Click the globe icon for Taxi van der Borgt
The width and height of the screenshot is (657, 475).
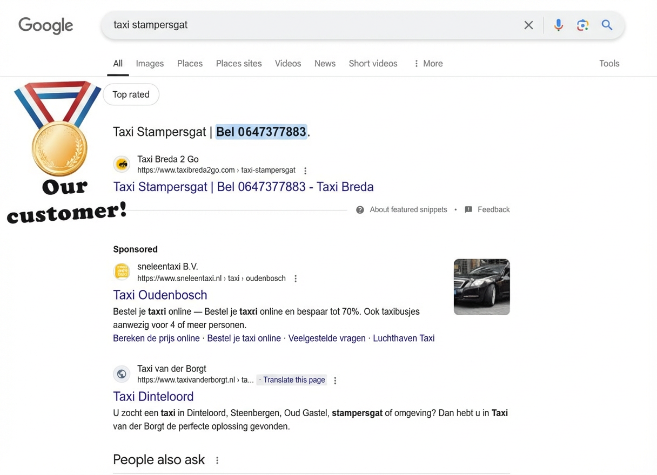pyautogui.click(x=122, y=374)
